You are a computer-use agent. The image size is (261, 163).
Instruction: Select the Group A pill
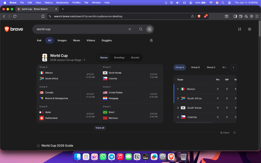[180, 67]
